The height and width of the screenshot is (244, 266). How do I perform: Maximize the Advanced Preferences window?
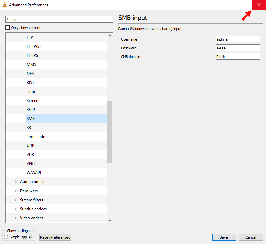tap(243, 5)
